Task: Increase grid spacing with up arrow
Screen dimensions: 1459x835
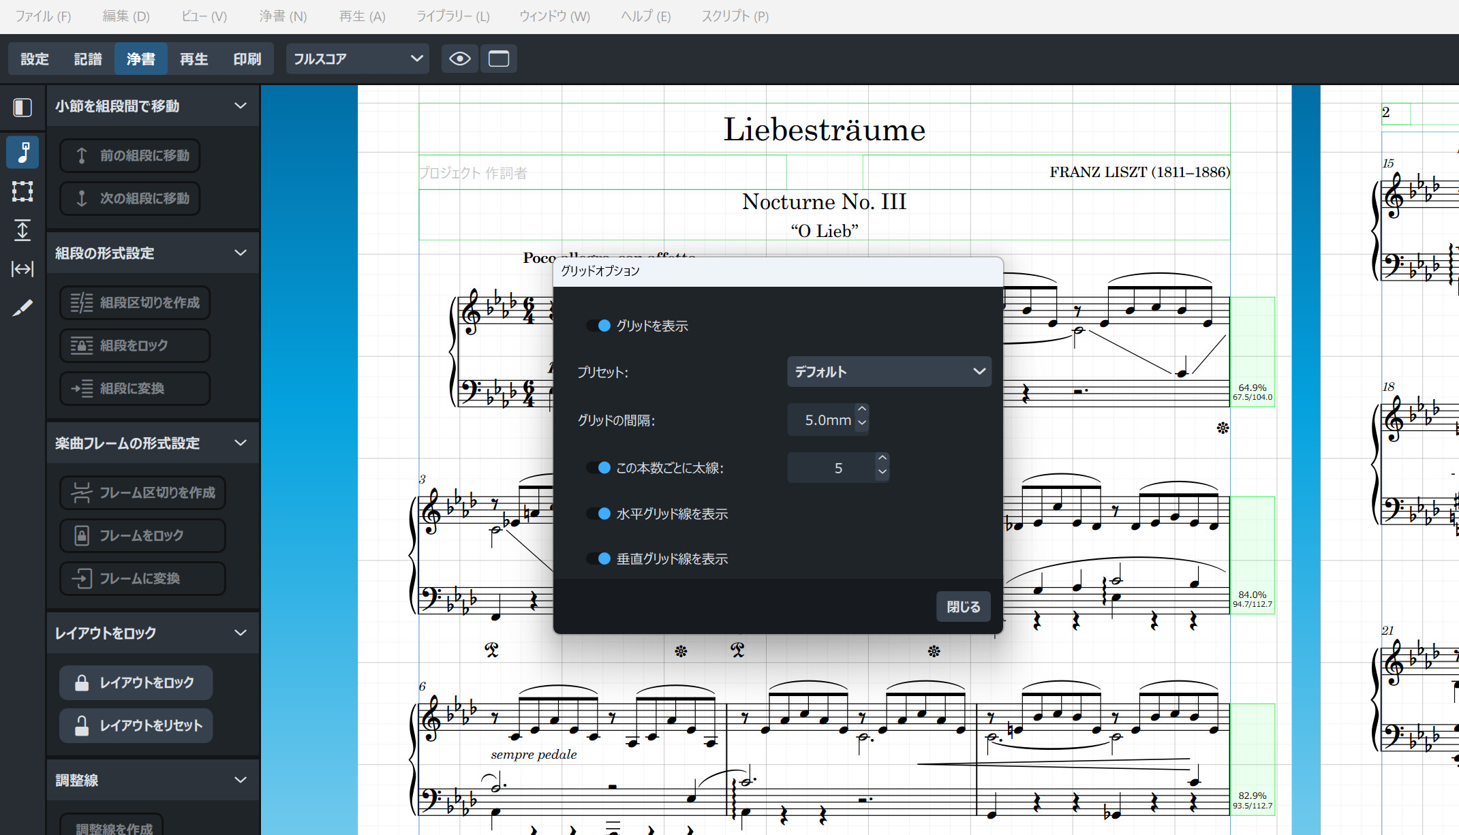Action: coord(862,409)
